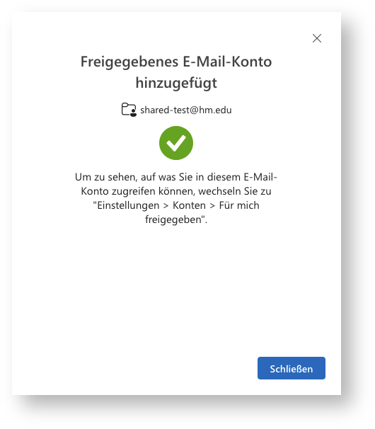Click the chevron between Konten and Für mich

click(212, 206)
